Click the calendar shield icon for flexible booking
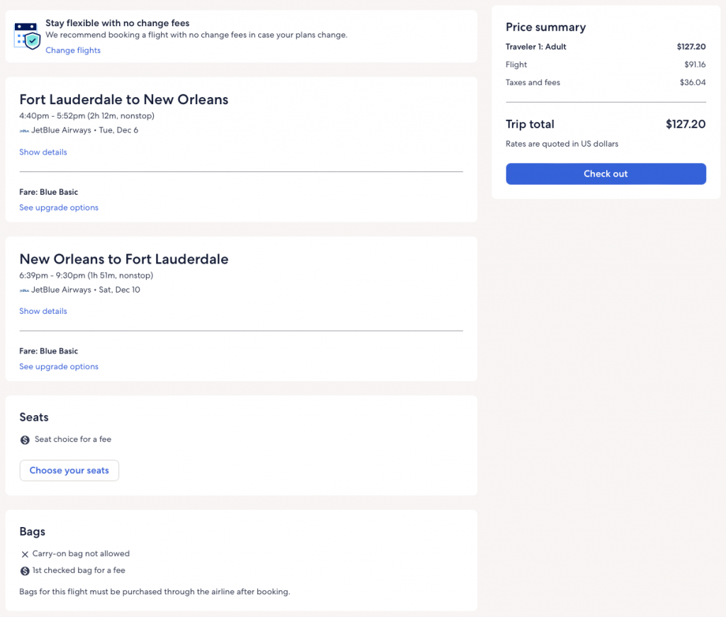Image resolution: width=726 pixels, height=617 pixels. (x=28, y=35)
